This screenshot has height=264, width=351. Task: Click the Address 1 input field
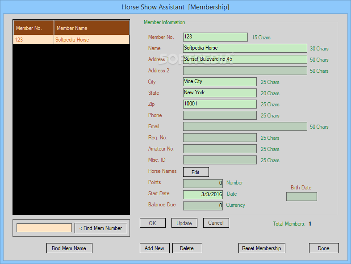click(245, 59)
